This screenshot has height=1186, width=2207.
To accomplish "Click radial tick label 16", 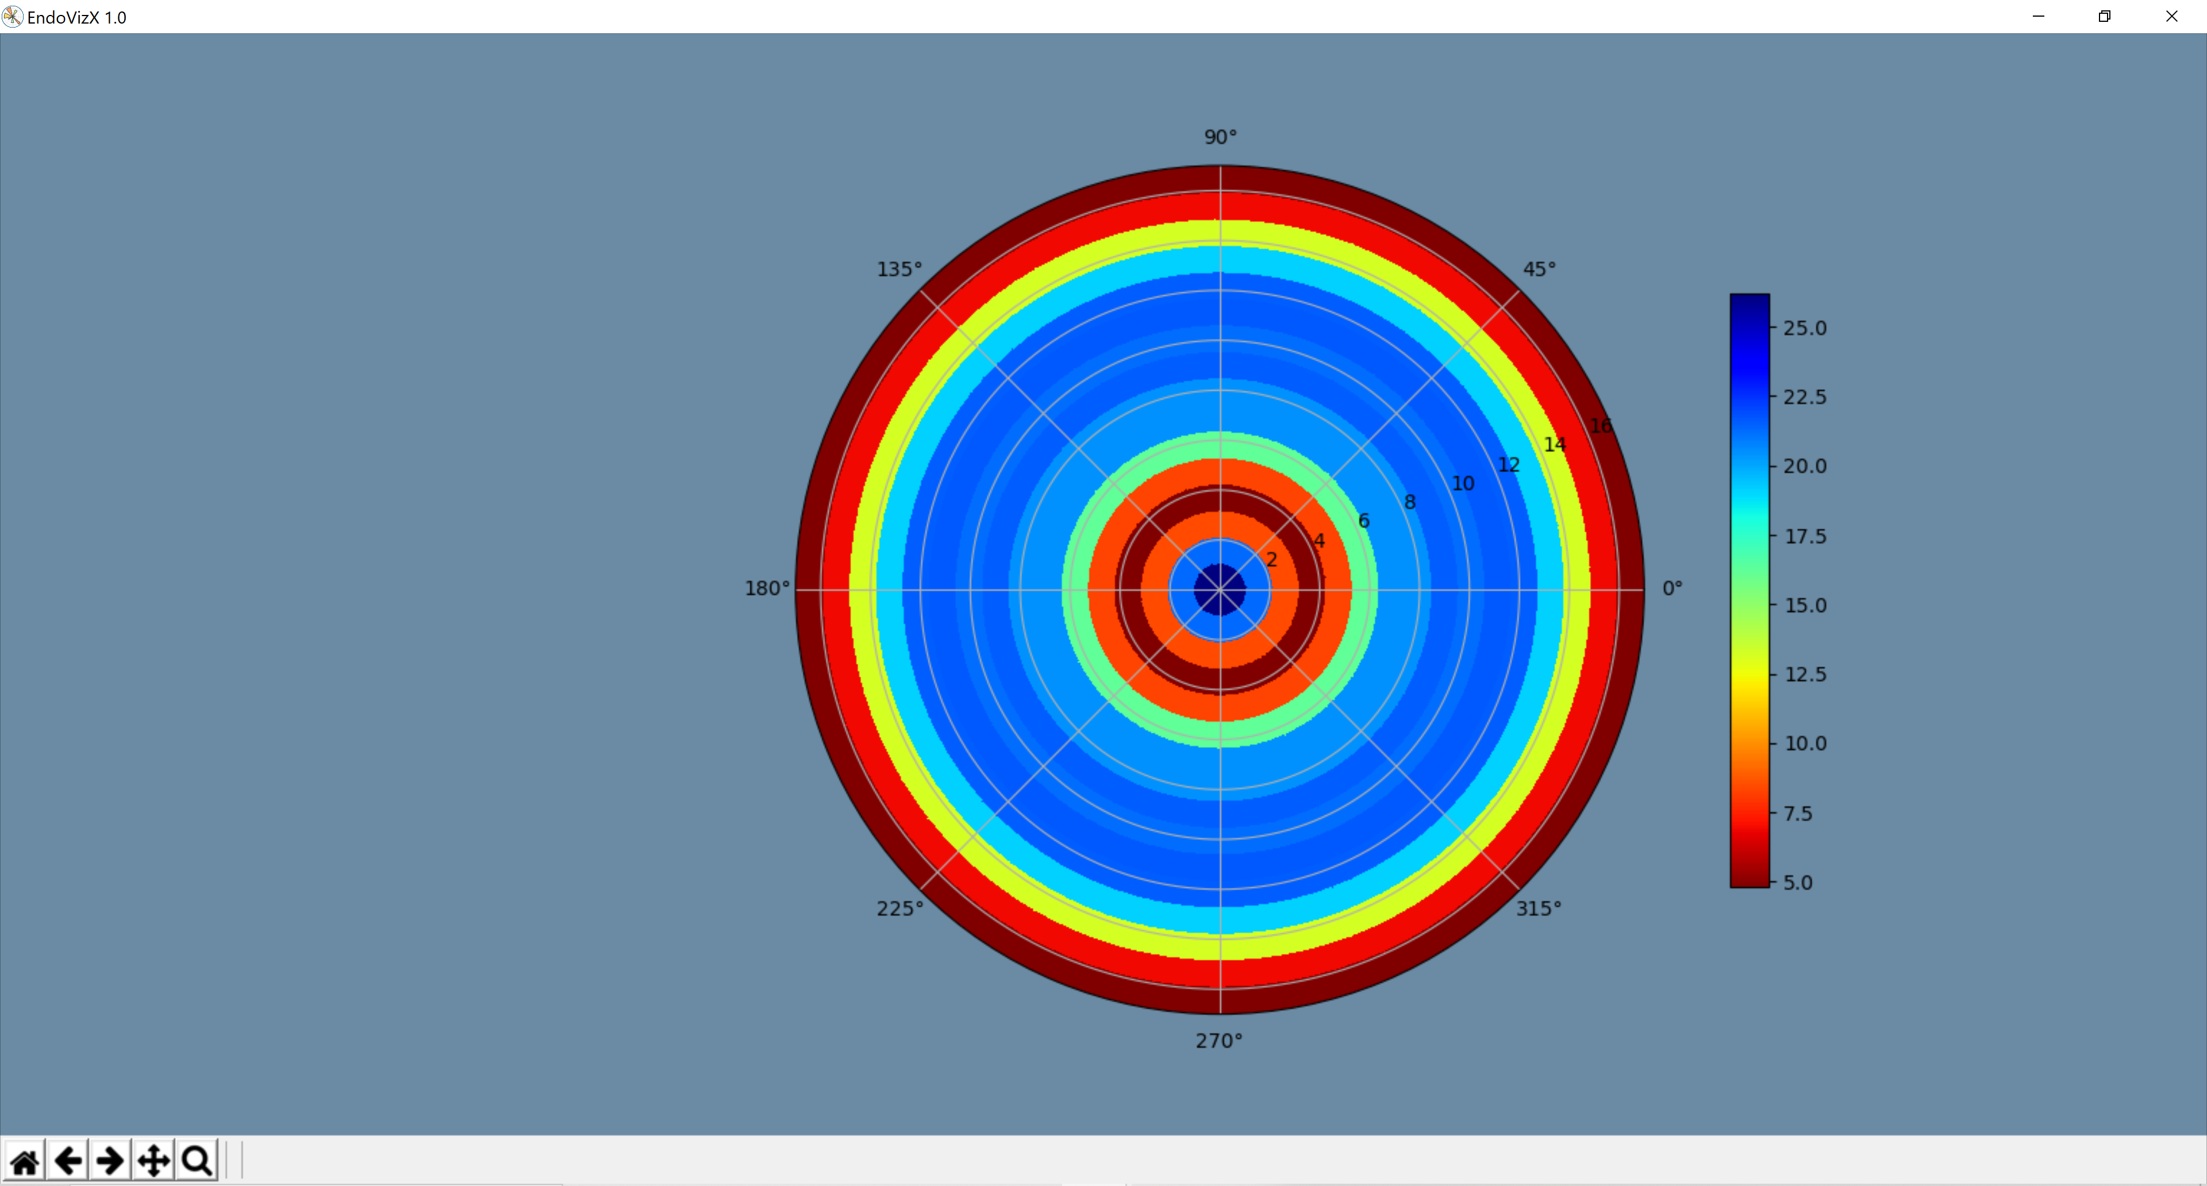I will 1601,426.
